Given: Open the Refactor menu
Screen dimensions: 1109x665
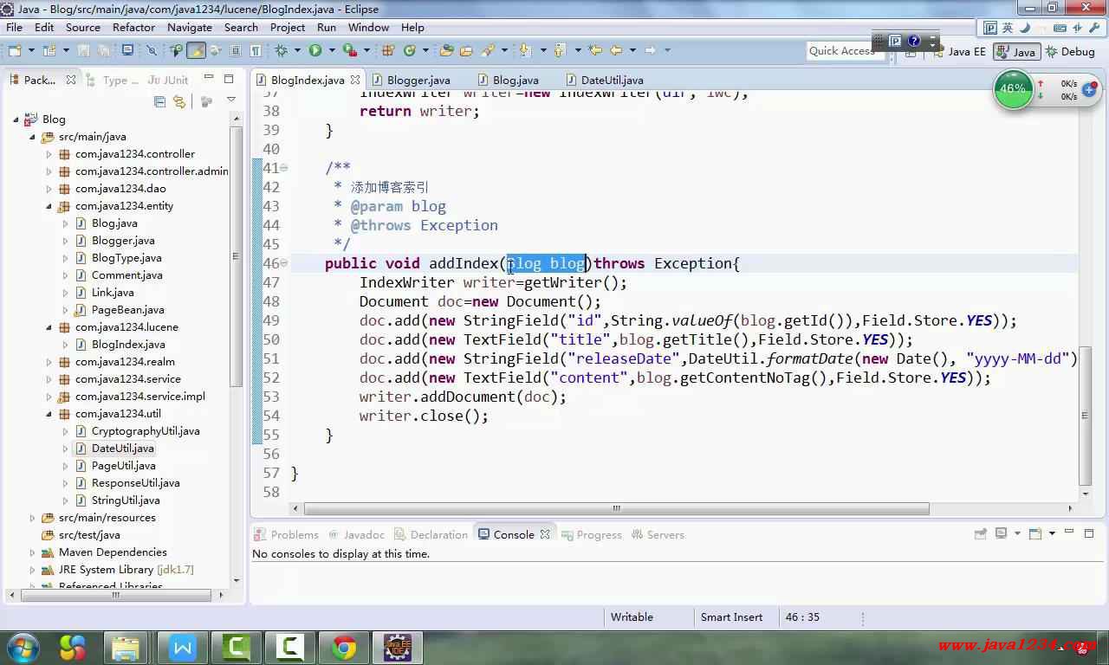Looking at the screenshot, I should point(133,27).
